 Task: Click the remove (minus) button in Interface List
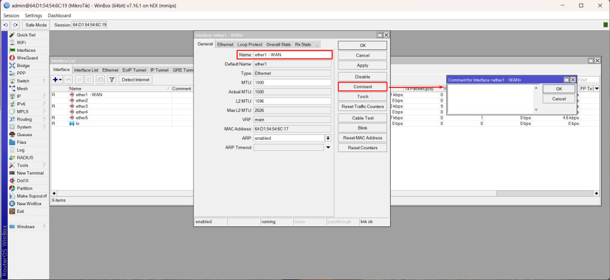point(68,80)
